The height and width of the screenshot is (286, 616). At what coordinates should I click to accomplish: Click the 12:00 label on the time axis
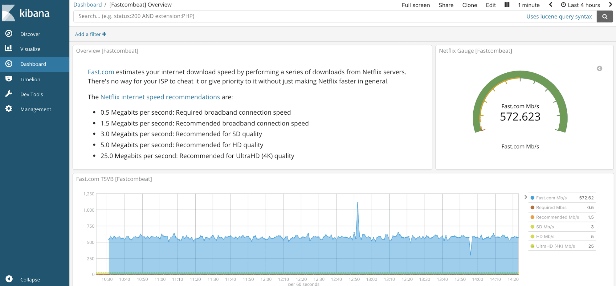[x=266, y=279]
